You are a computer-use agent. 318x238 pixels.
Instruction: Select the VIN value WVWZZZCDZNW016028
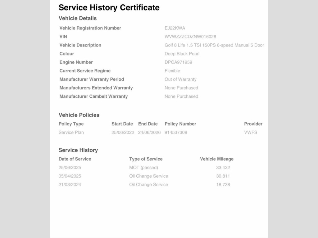pyautogui.click(x=190, y=37)
